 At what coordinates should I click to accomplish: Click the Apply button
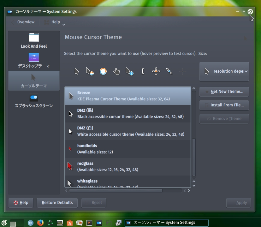tap(238, 203)
